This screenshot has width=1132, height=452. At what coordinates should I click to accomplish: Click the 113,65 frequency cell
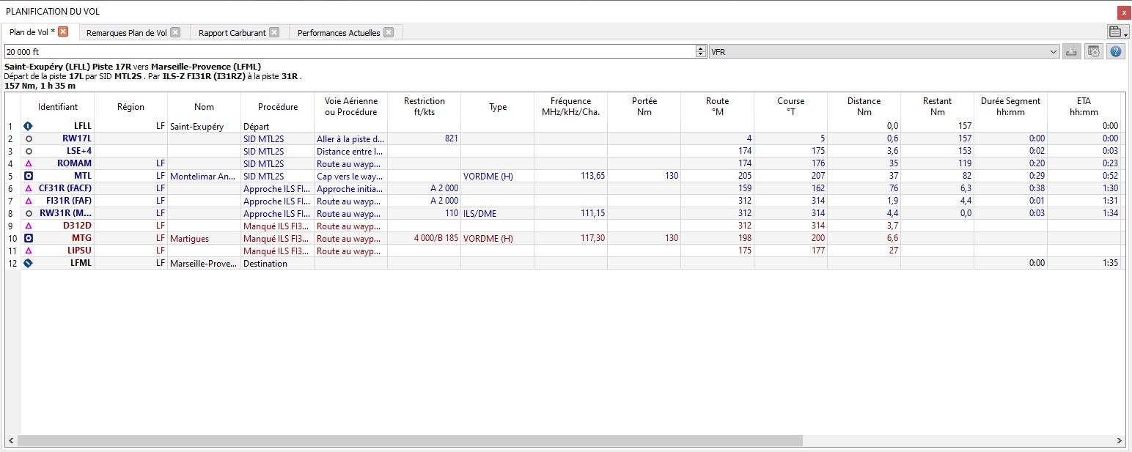point(571,176)
